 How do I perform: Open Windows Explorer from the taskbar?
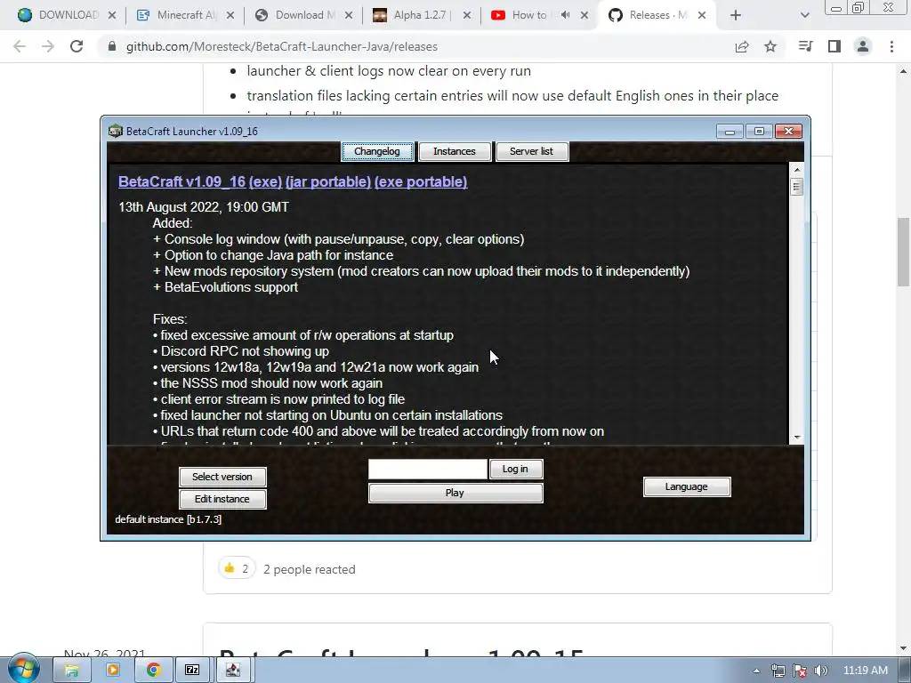coord(71,671)
